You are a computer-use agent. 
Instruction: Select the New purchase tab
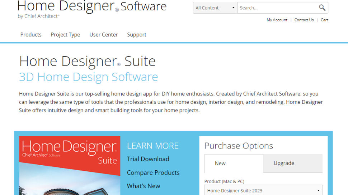click(x=234, y=164)
